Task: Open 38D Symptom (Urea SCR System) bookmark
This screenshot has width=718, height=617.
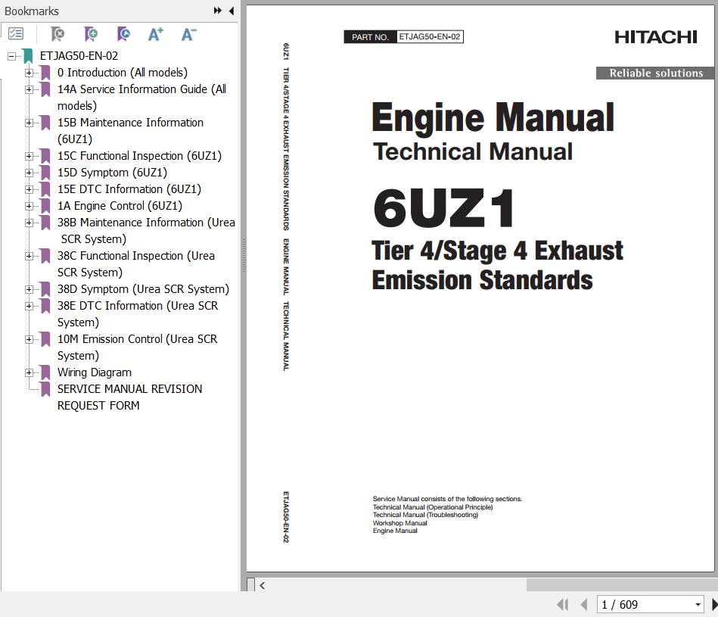Action: coord(143,289)
